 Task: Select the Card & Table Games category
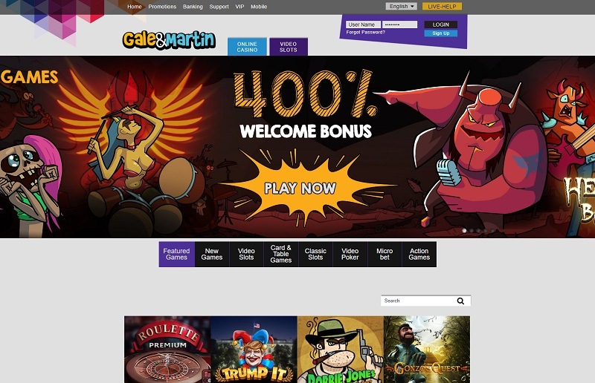coord(281,254)
